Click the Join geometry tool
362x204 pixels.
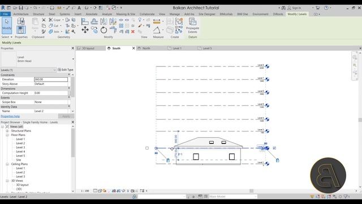click(x=54, y=32)
